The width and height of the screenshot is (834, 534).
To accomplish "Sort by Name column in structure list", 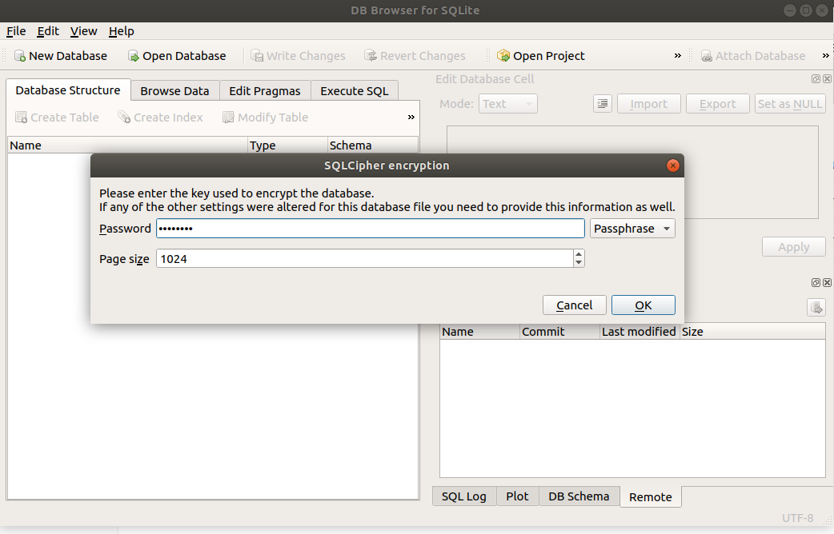I will 127,145.
